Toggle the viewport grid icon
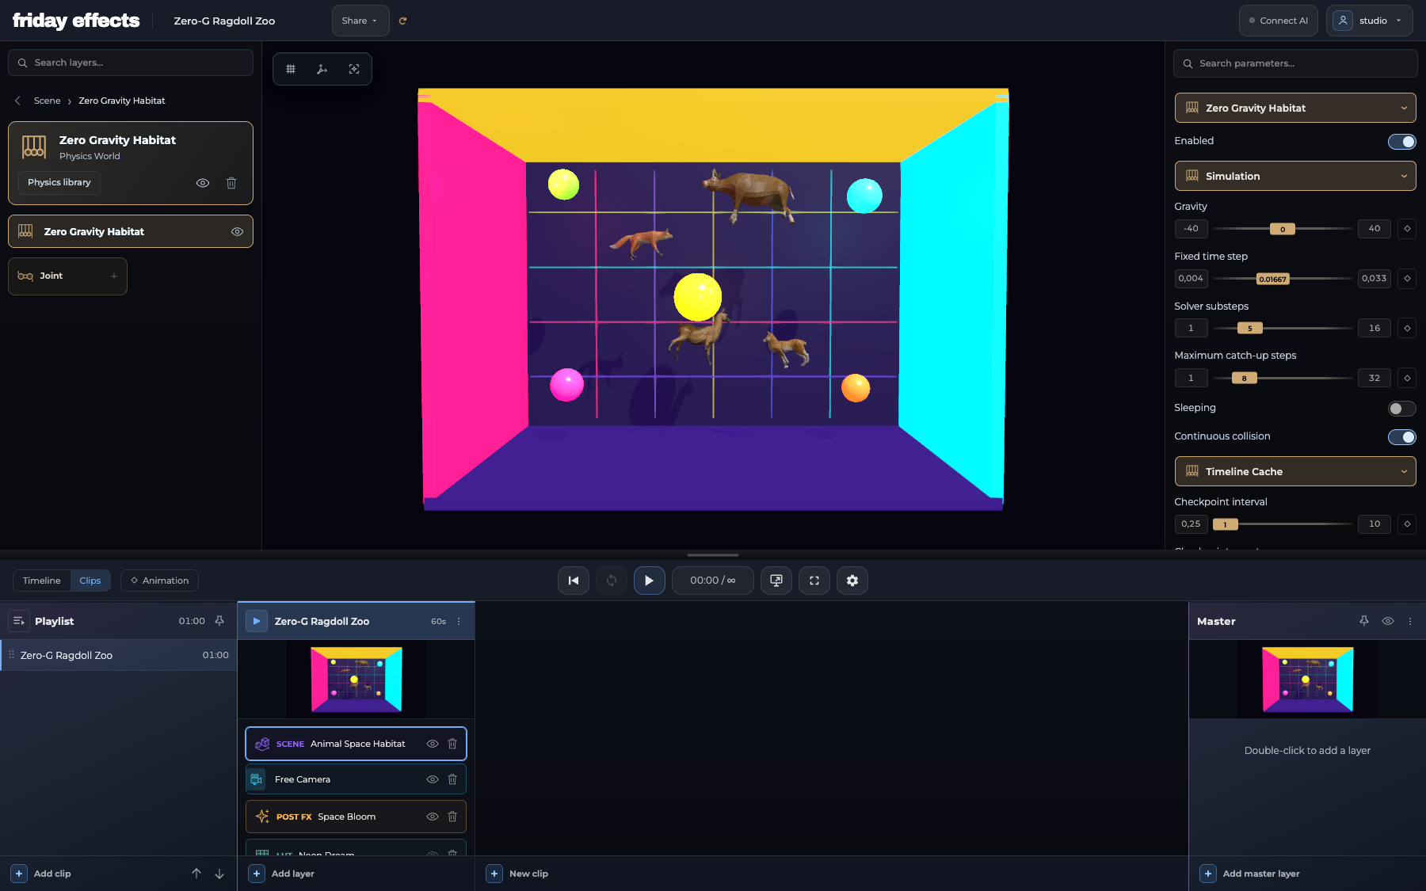This screenshot has width=1426, height=891. pos(291,69)
